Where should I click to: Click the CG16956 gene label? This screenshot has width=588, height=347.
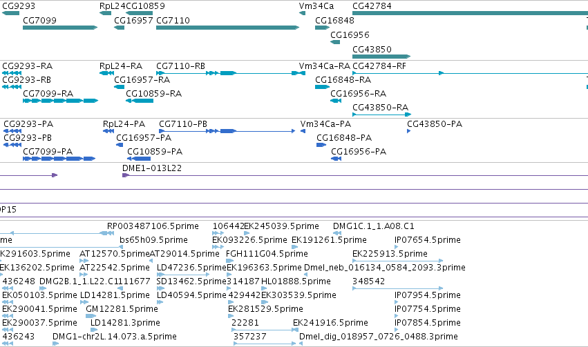[350, 34]
